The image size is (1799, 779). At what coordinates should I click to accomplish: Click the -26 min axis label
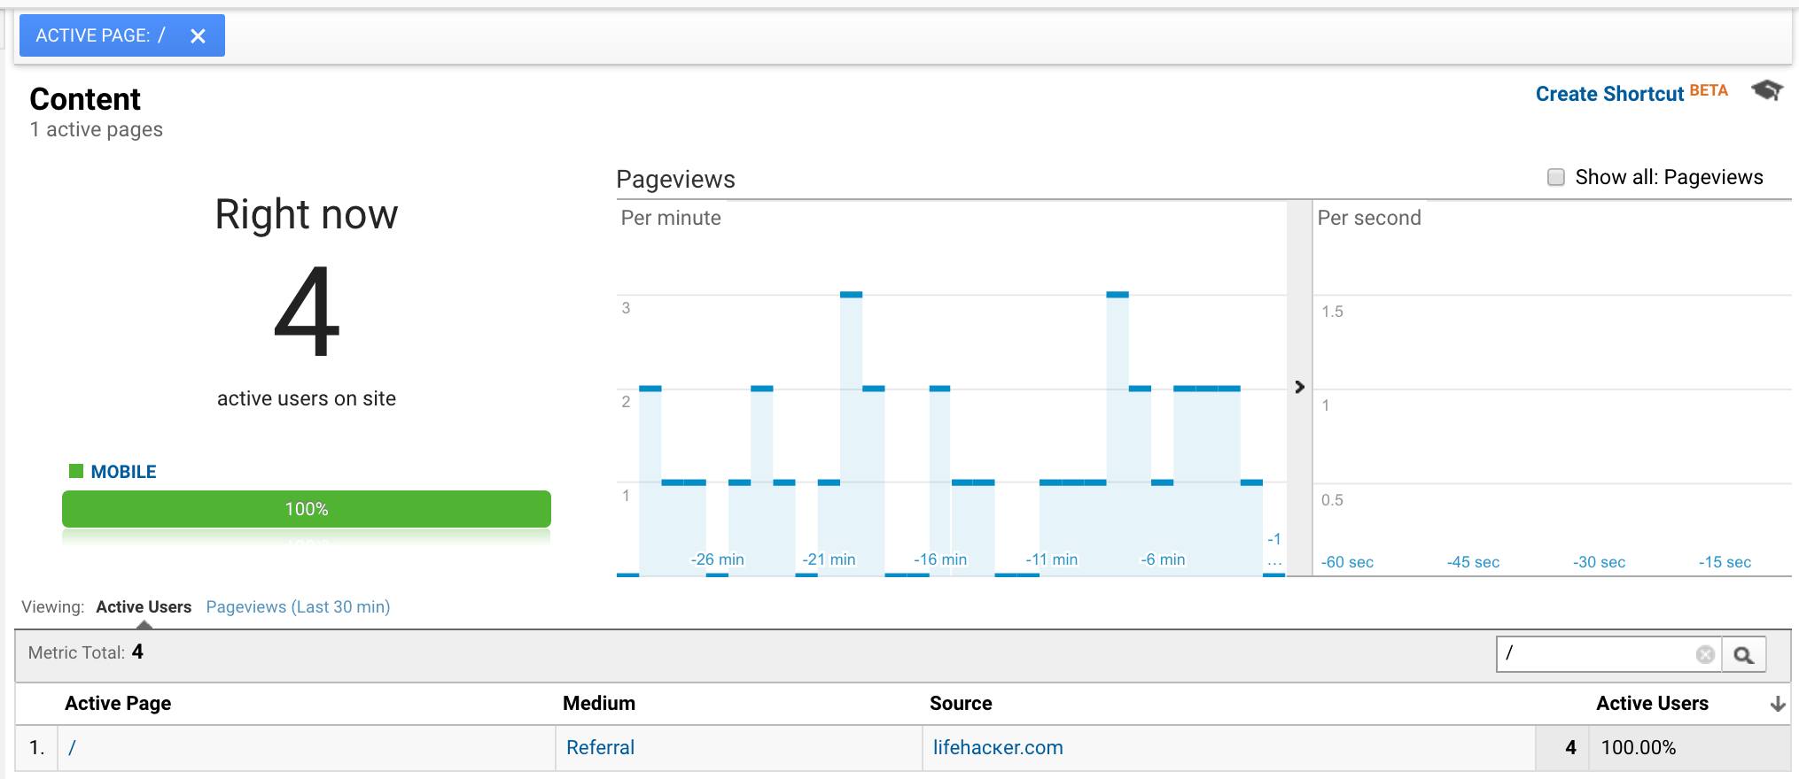tap(717, 559)
